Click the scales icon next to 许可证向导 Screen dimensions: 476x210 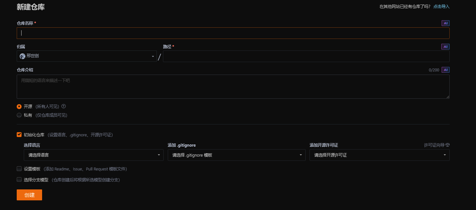(x=447, y=145)
